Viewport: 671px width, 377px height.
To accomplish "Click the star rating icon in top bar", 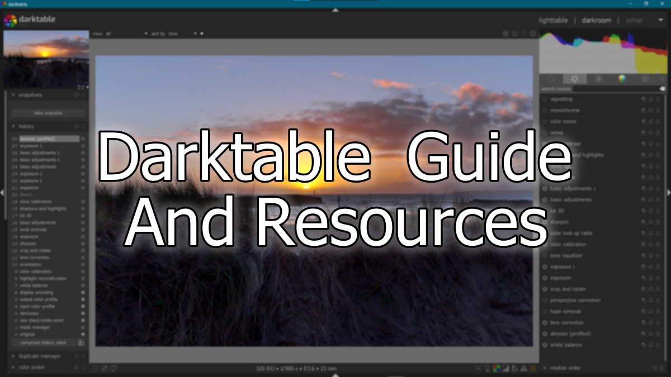I will 515,34.
